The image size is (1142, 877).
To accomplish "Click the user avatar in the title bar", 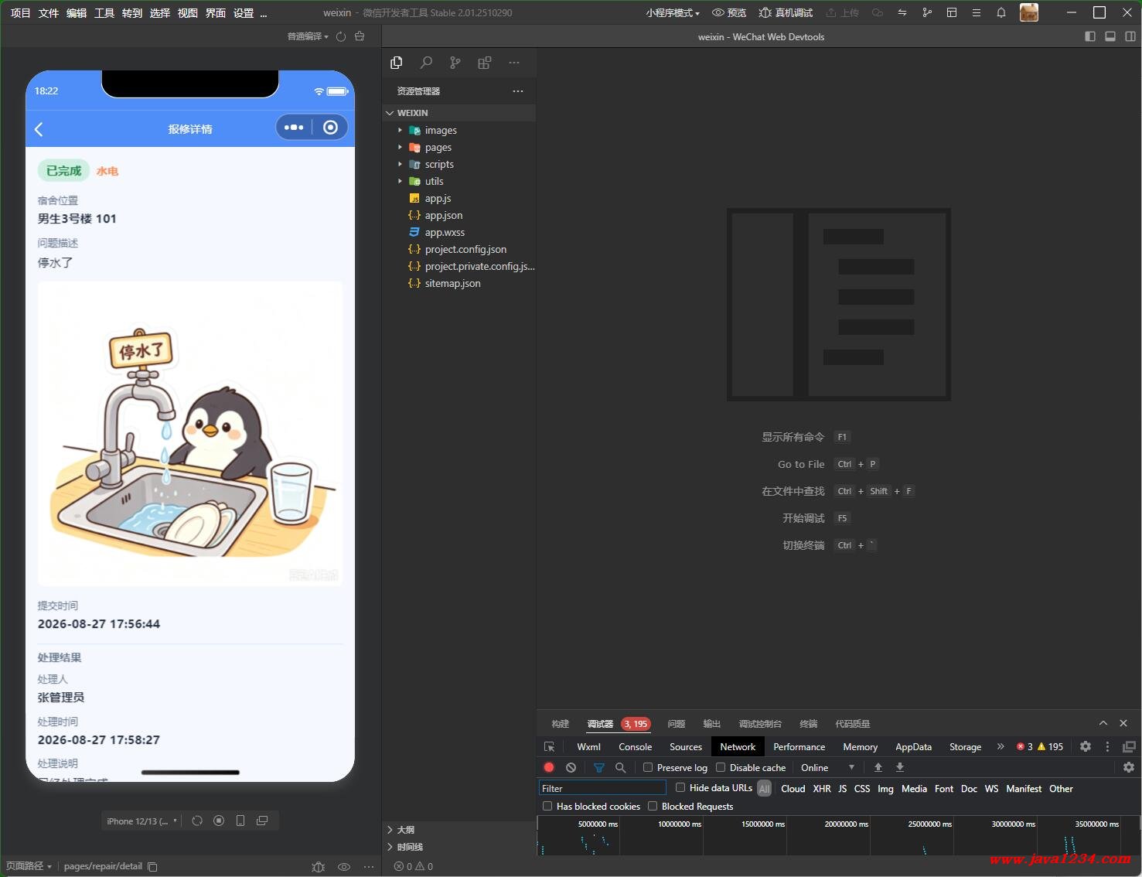I will click(x=1029, y=12).
